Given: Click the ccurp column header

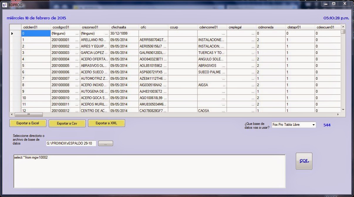Looking at the screenshot, I should 183,27.
